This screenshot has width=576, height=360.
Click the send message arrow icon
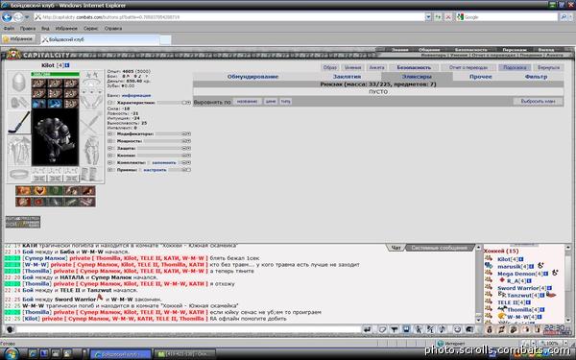tap(367, 329)
